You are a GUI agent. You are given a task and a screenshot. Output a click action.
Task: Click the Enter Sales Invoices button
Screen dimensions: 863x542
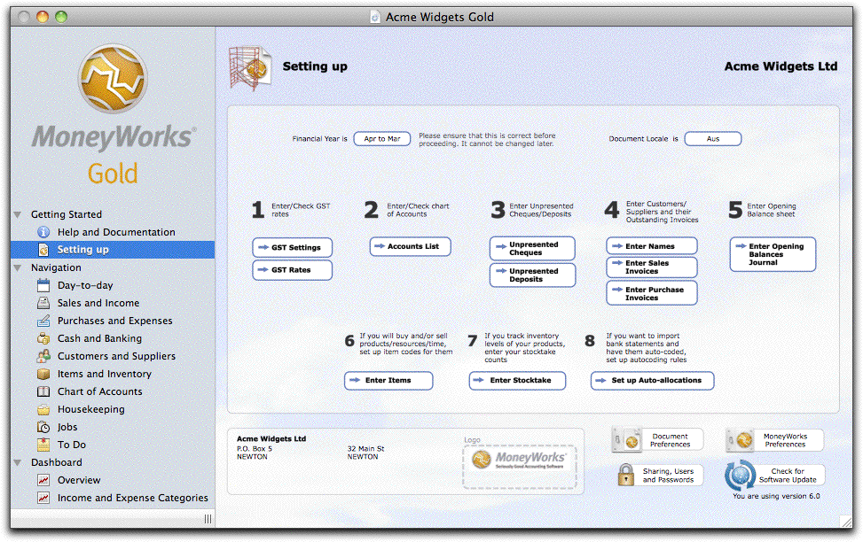pos(652,267)
